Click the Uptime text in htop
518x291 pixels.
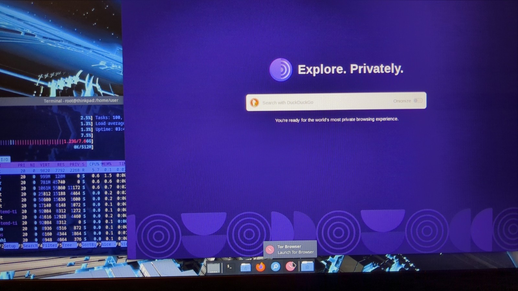click(110, 129)
